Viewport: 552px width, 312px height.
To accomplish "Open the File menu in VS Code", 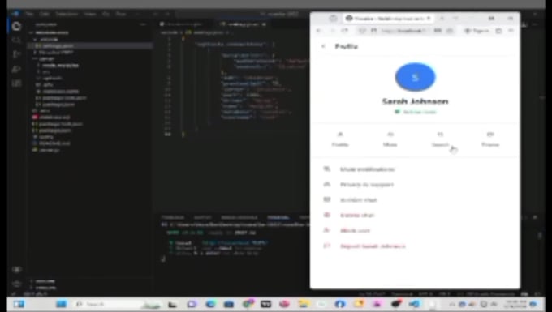I will pyautogui.click(x=29, y=14).
